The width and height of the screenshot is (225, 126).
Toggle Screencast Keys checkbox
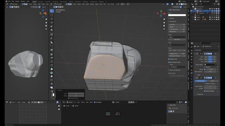coord(170,10)
